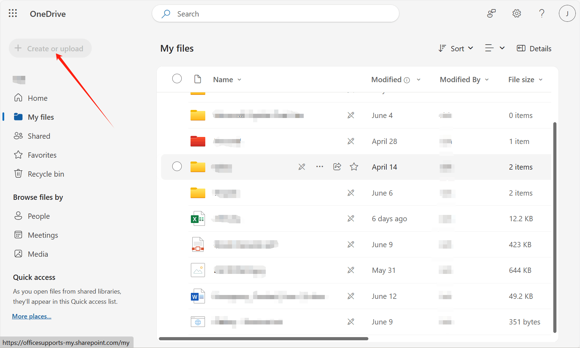Open the web link file icon of 351 bytes
580x348 pixels.
198,322
